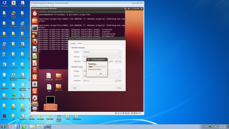Open LibreOffice Writer from the launcher

click(x=35, y=49)
